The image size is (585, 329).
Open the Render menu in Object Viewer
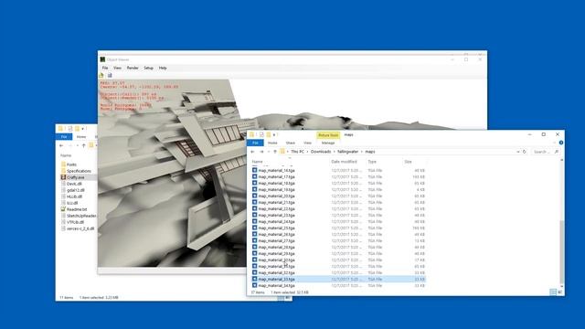[133, 68]
